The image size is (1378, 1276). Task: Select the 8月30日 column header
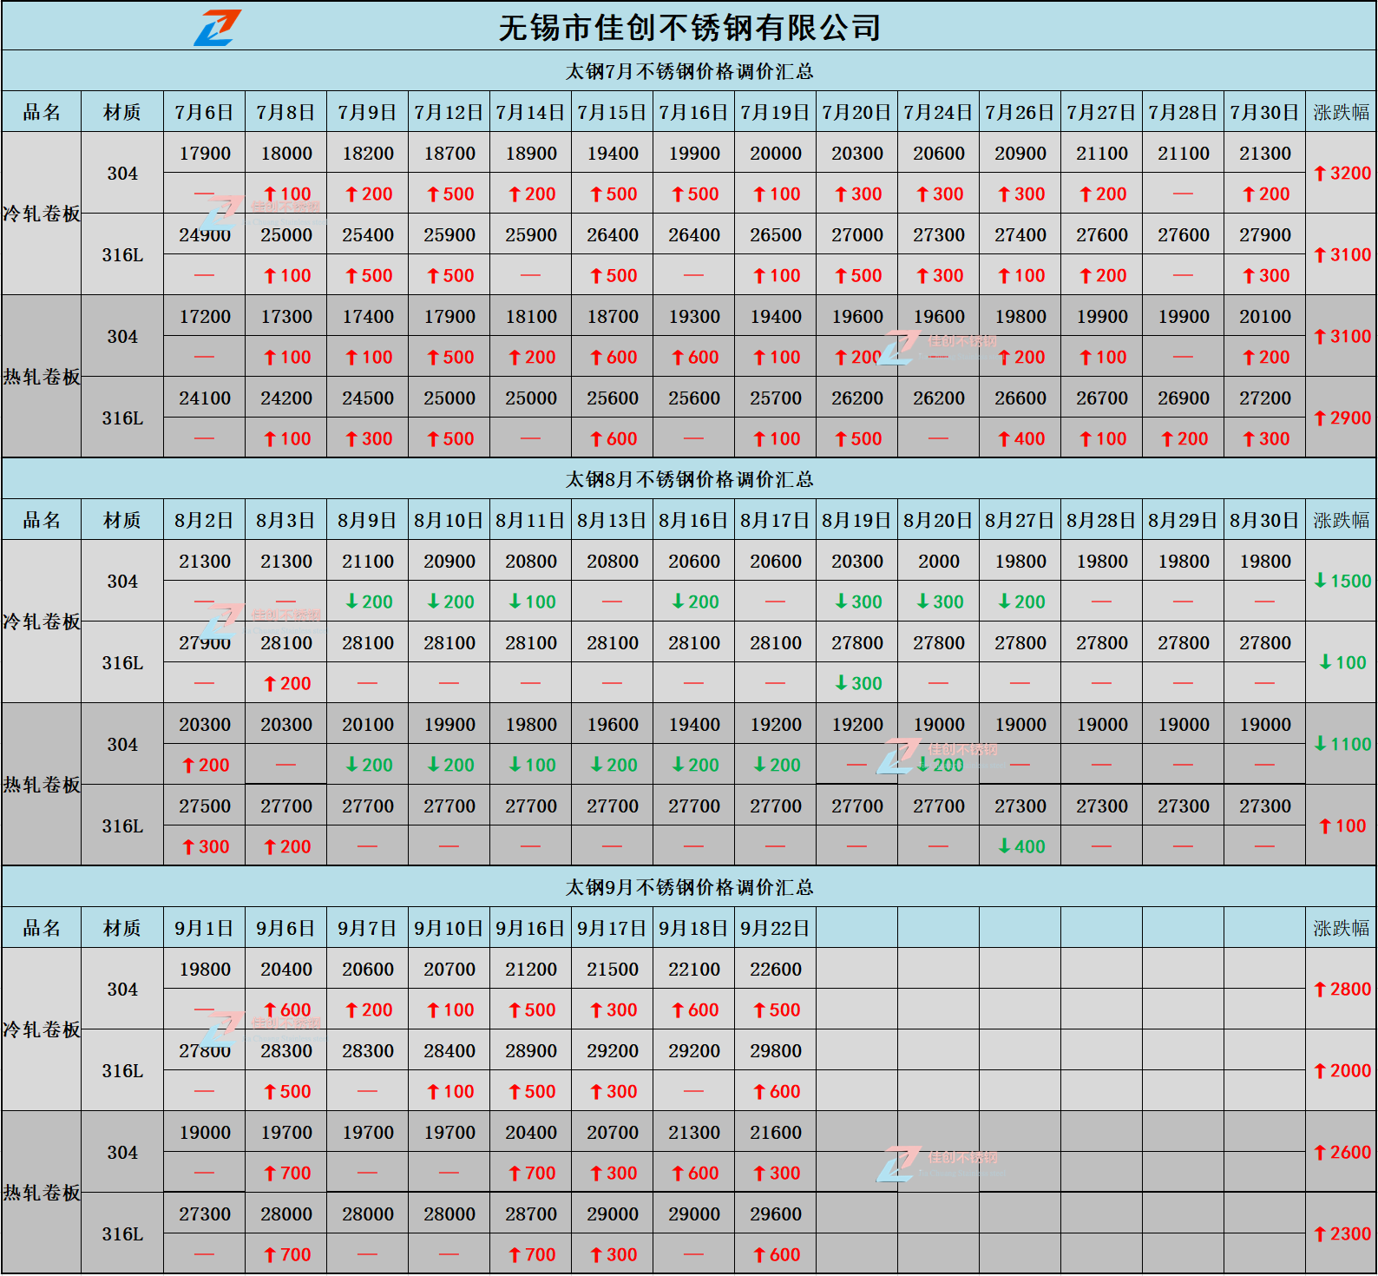(x=1265, y=520)
